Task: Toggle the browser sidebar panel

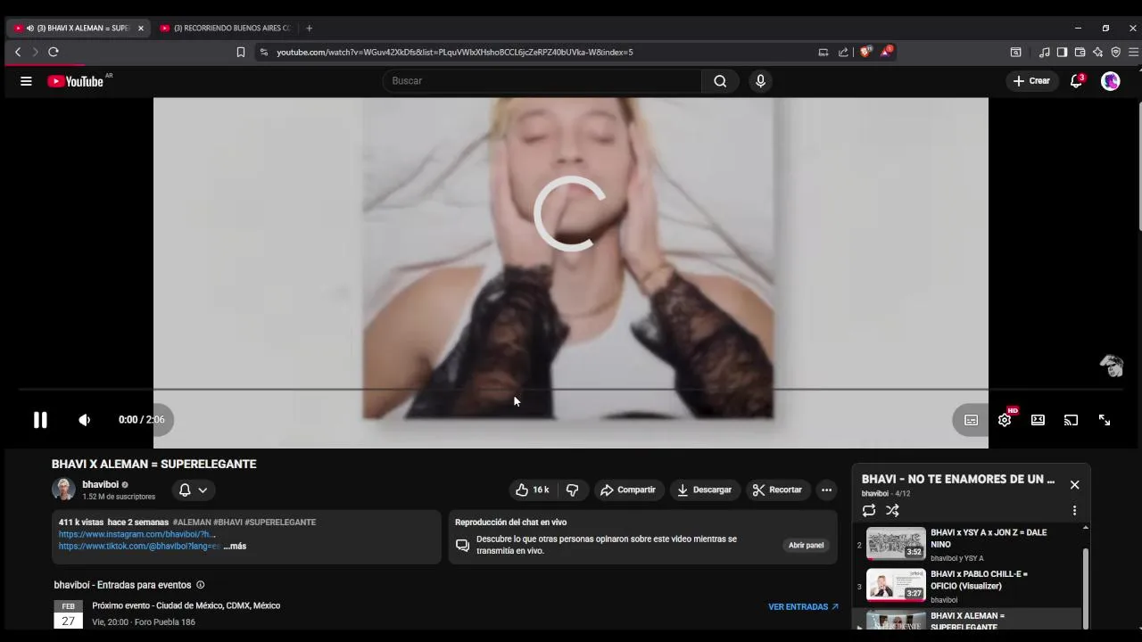Action: click(1062, 52)
